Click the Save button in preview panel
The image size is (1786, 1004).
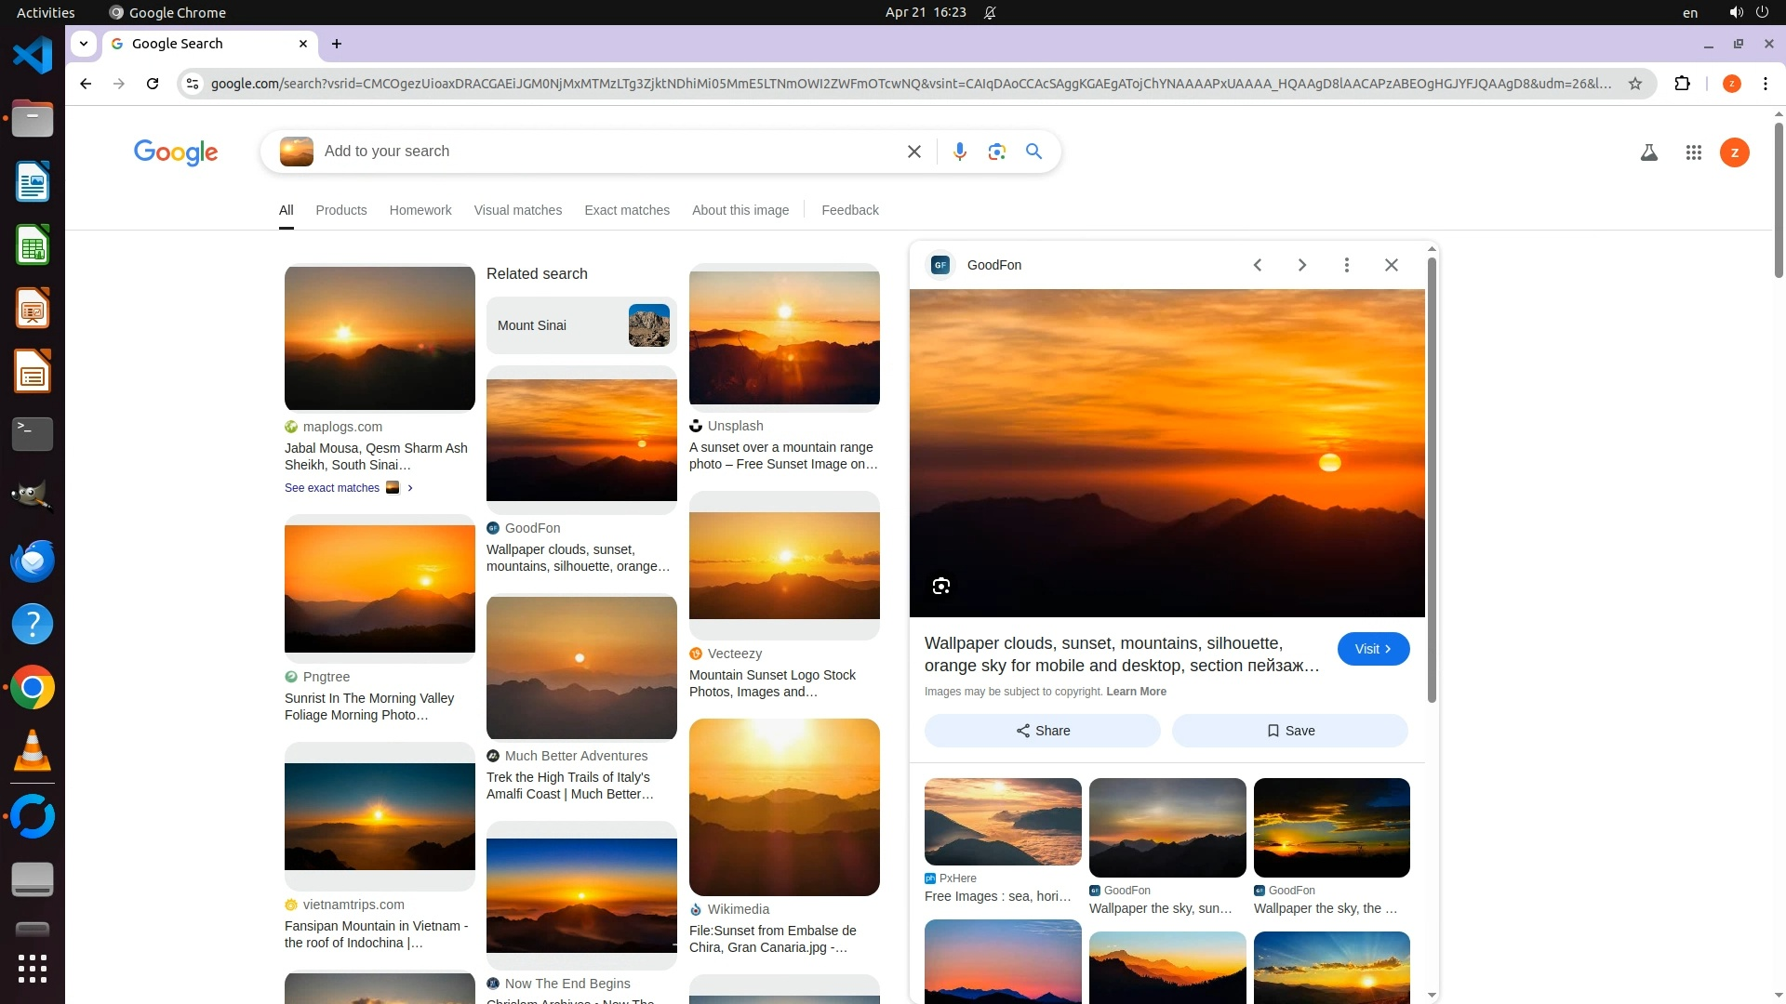click(x=1289, y=731)
